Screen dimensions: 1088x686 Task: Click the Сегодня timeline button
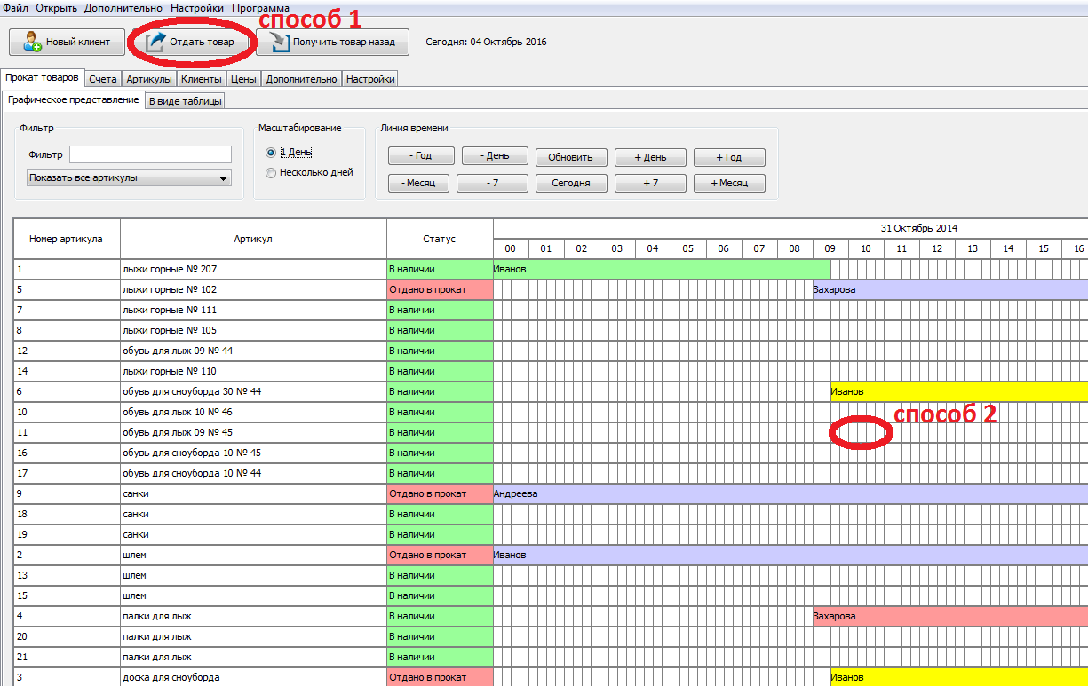pyautogui.click(x=570, y=183)
